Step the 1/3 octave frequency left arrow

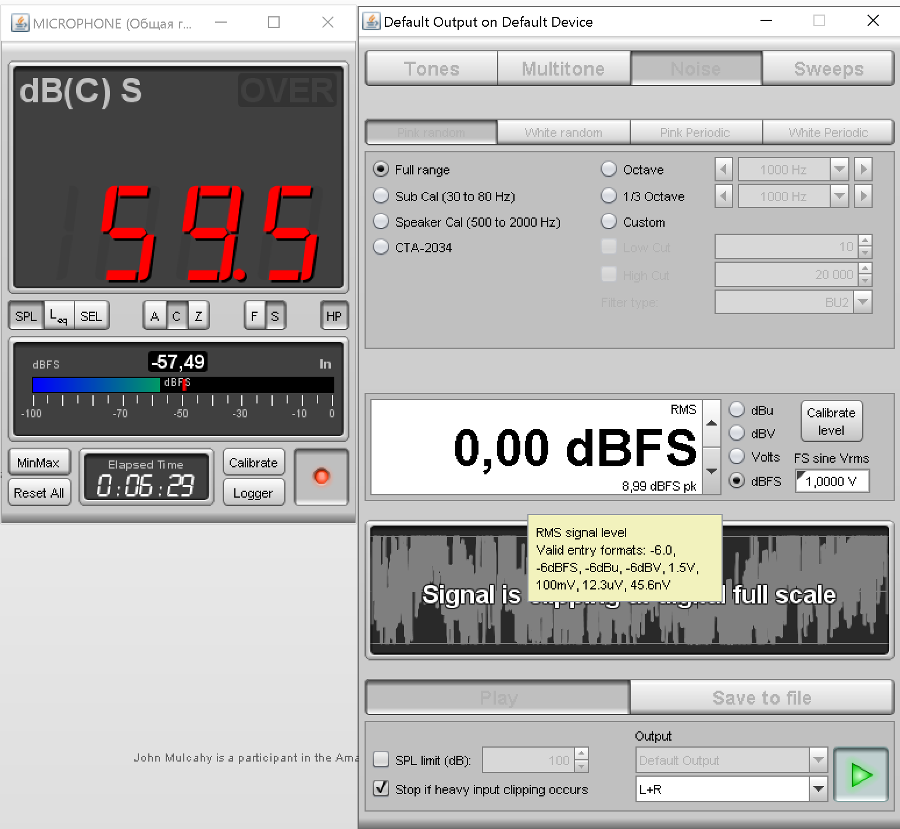click(x=723, y=196)
